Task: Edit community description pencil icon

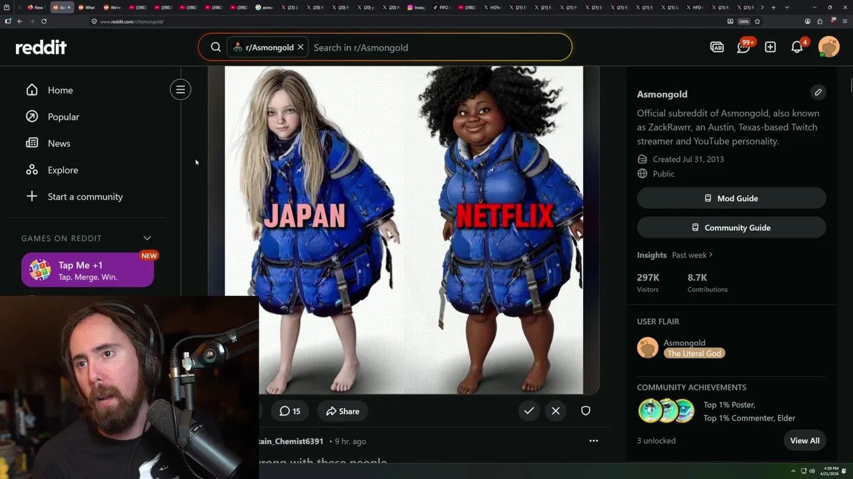Action: point(818,92)
